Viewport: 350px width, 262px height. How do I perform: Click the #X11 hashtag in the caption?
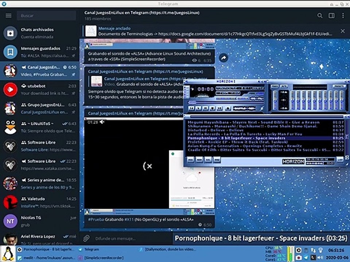(129, 219)
